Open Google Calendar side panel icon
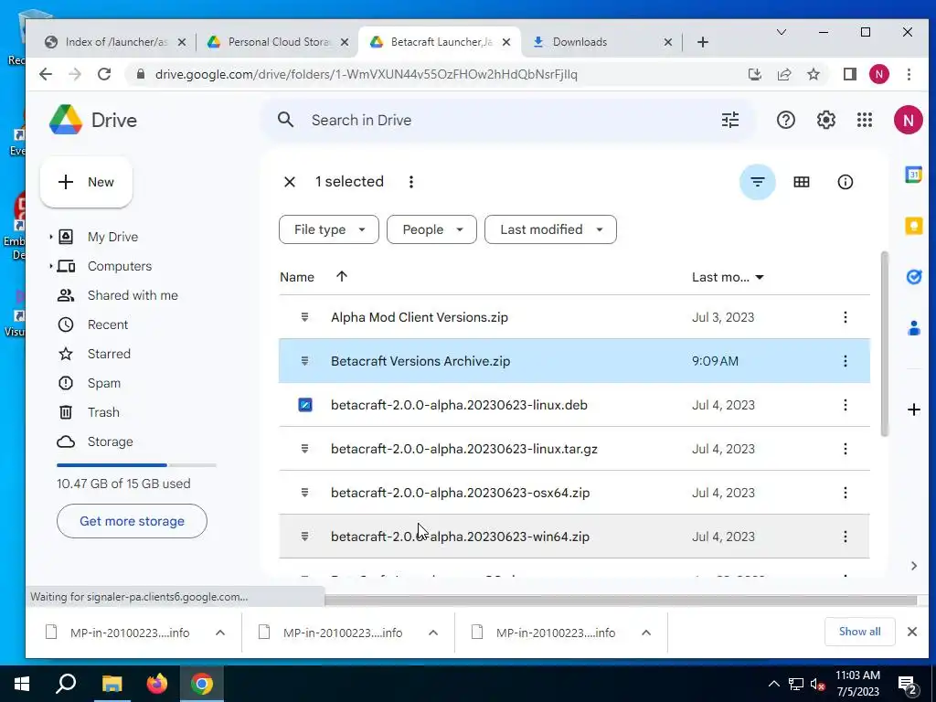The width and height of the screenshot is (936, 702). click(x=913, y=175)
